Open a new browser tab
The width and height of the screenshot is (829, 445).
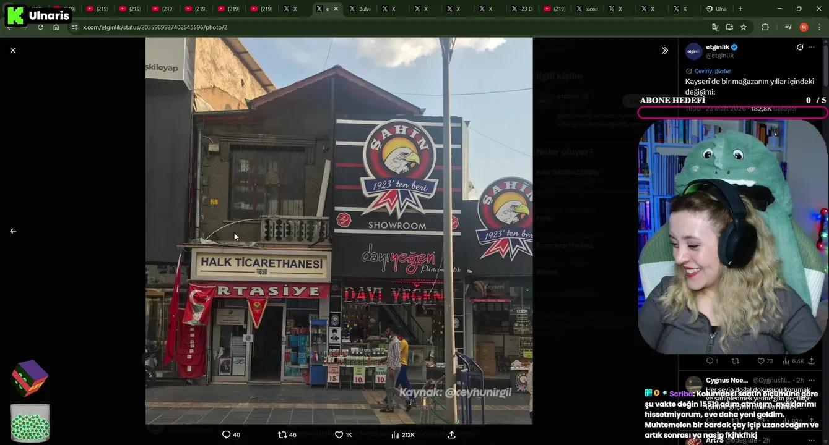(x=740, y=9)
